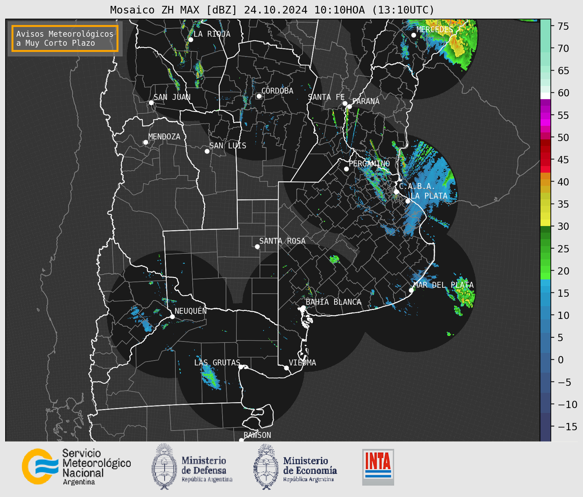Click the Rawson city marker dot

pos(241,440)
